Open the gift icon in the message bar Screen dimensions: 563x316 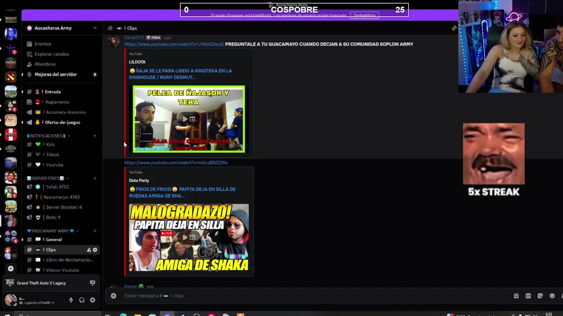coord(516,296)
